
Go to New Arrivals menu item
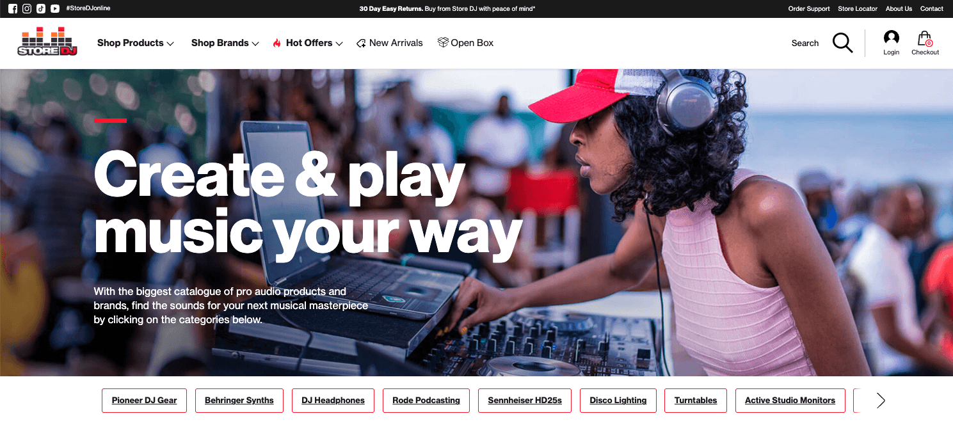pos(390,43)
